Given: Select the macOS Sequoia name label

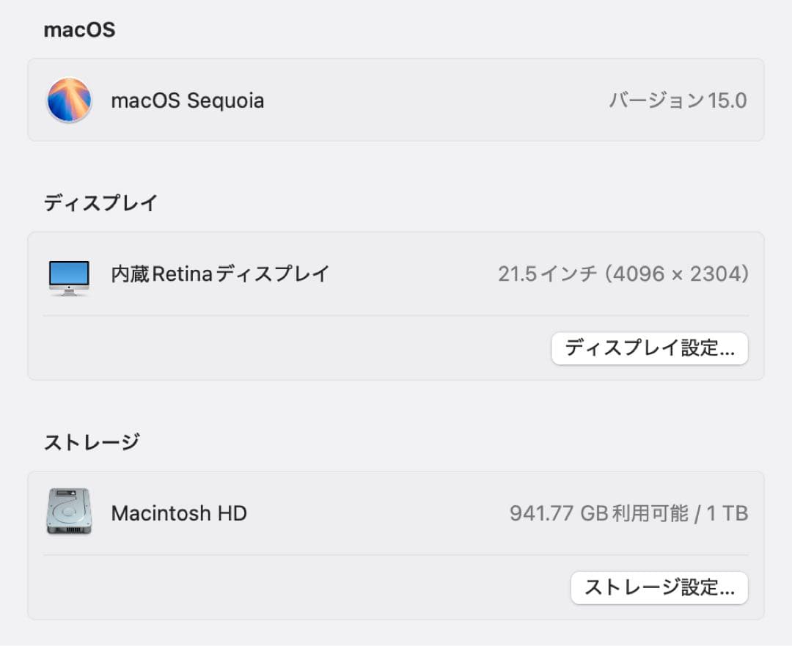Looking at the screenshot, I should tap(187, 100).
